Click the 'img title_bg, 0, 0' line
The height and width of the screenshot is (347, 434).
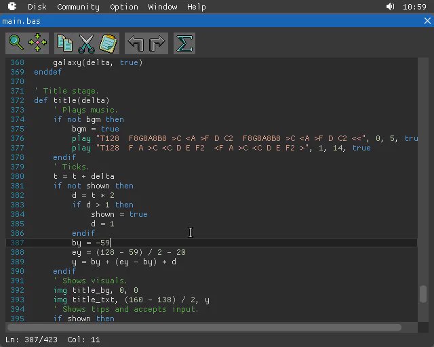(x=96, y=290)
